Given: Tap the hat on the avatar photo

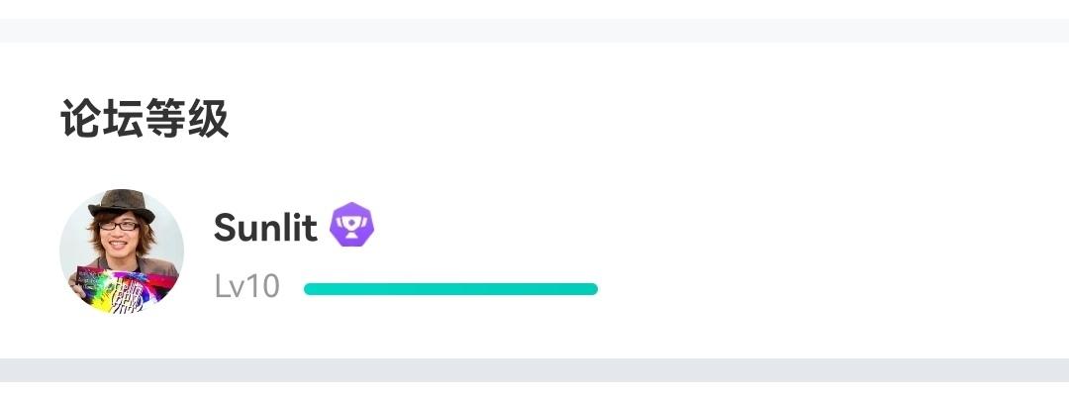Looking at the screenshot, I should click(122, 204).
